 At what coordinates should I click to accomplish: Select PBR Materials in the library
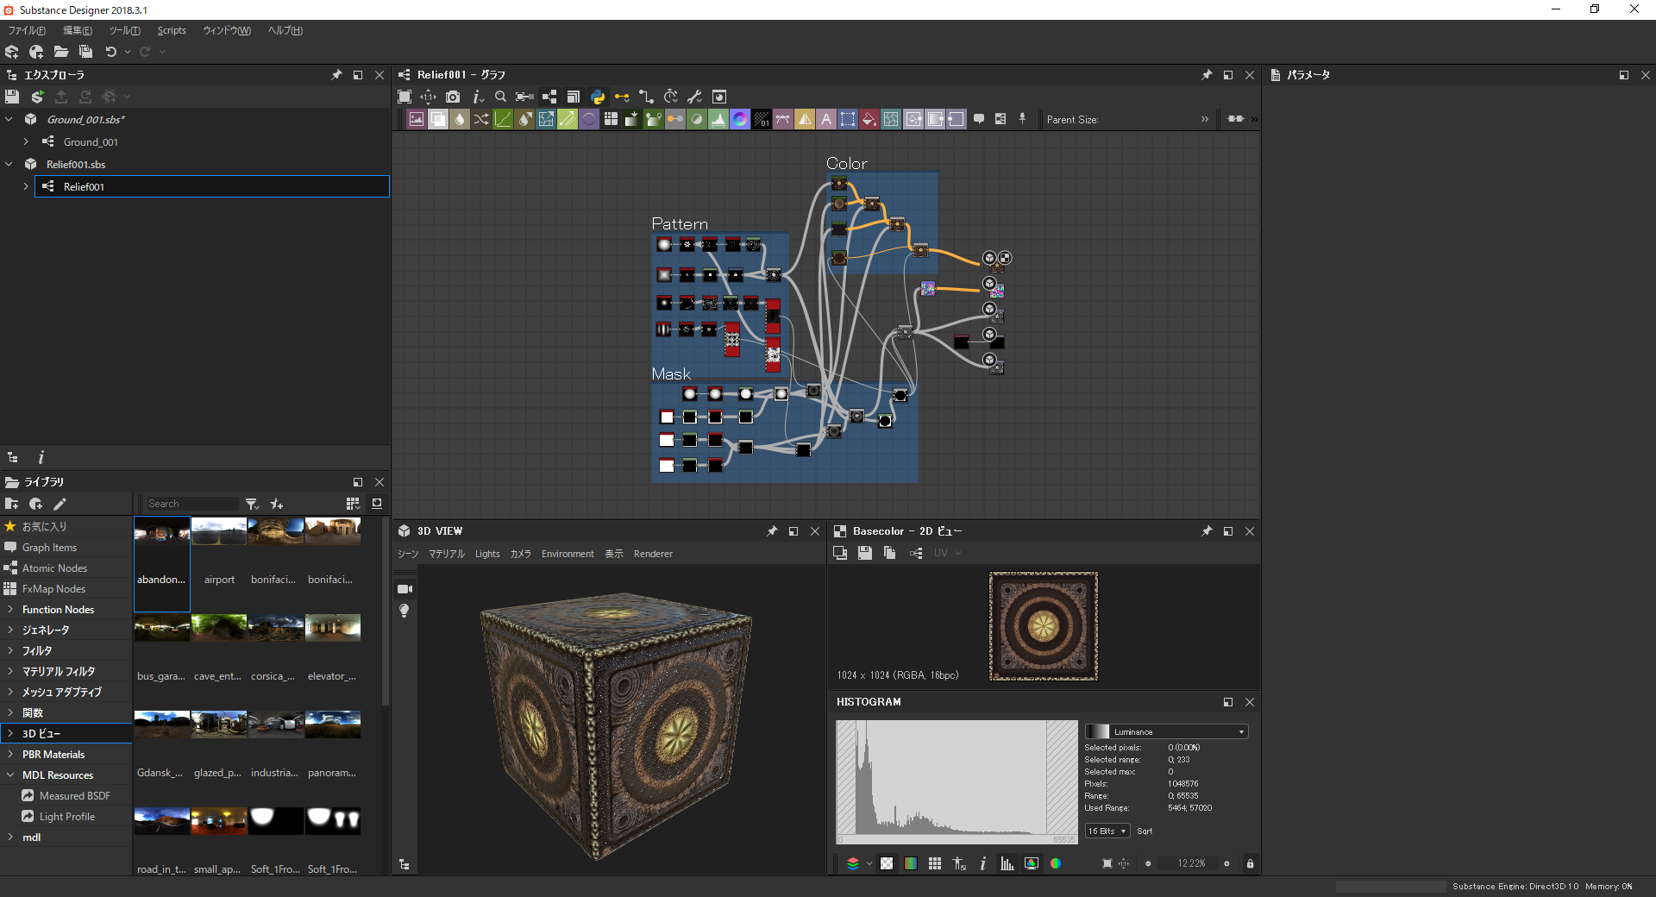point(53,754)
